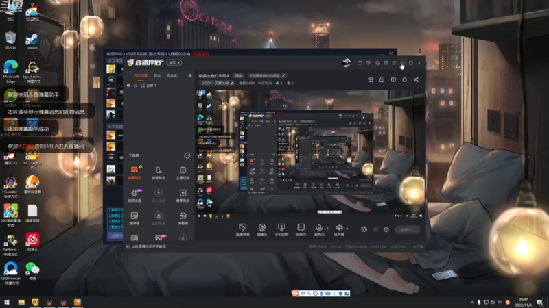Click the download tool next to 读弹幕
The image size is (549, 308).
pyautogui.click(x=159, y=218)
